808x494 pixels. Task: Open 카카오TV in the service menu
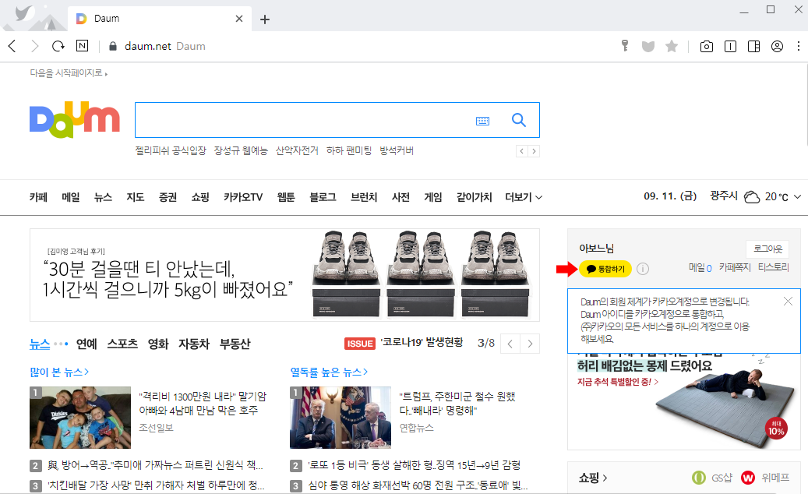pos(243,197)
